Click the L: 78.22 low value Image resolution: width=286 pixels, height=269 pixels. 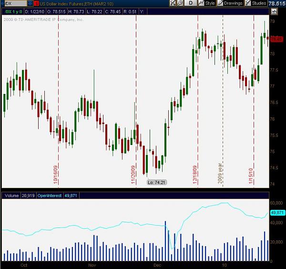(x=94, y=12)
